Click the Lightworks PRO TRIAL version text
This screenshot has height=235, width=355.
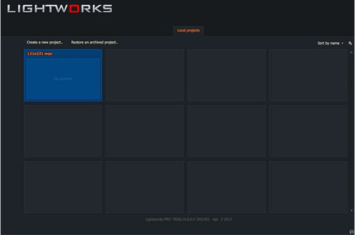pos(188,219)
